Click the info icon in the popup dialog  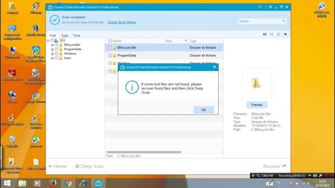click(x=131, y=87)
